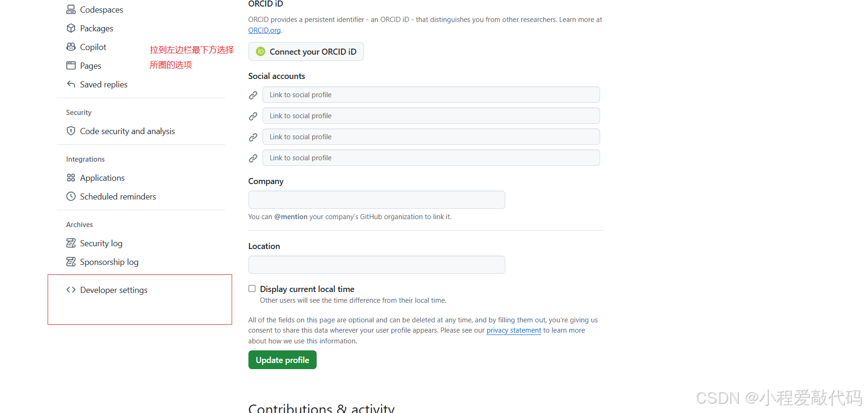Open the ORCID.org link
This screenshot has height=413, width=864.
(264, 30)
